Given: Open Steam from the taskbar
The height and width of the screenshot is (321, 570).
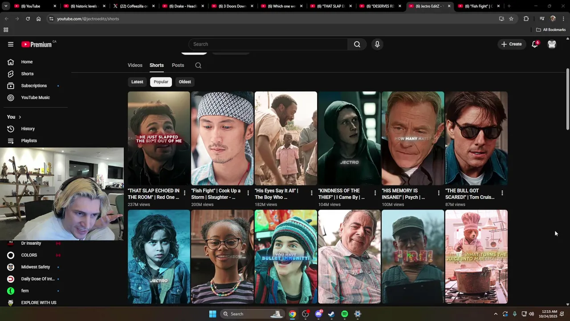Looking at the screenshot, I should coord(331,314).
